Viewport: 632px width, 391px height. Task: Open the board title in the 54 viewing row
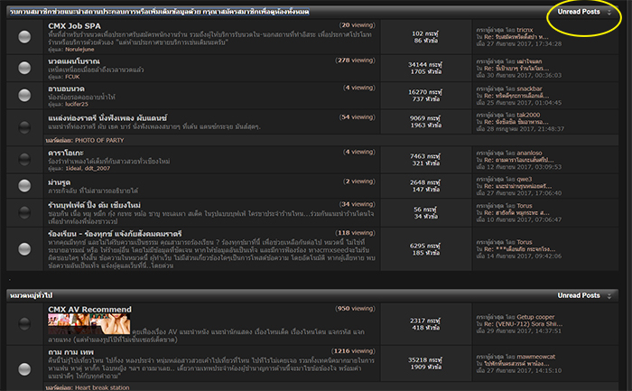(107, 118)
